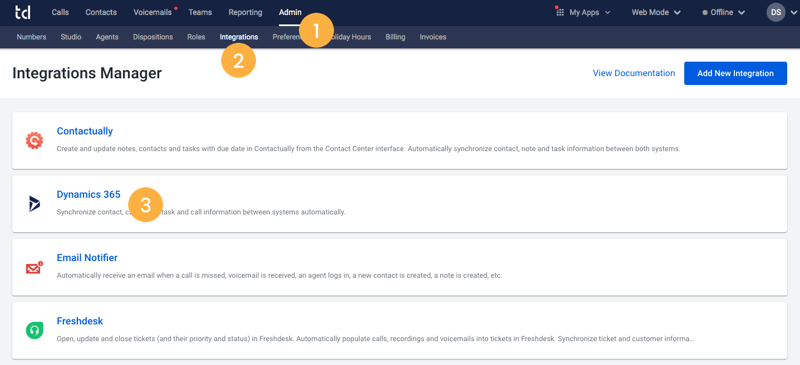The height and width of the screenshot is (365, 800).
Task: Click the Talkdesk logo
Action: [x=23, y=12]
